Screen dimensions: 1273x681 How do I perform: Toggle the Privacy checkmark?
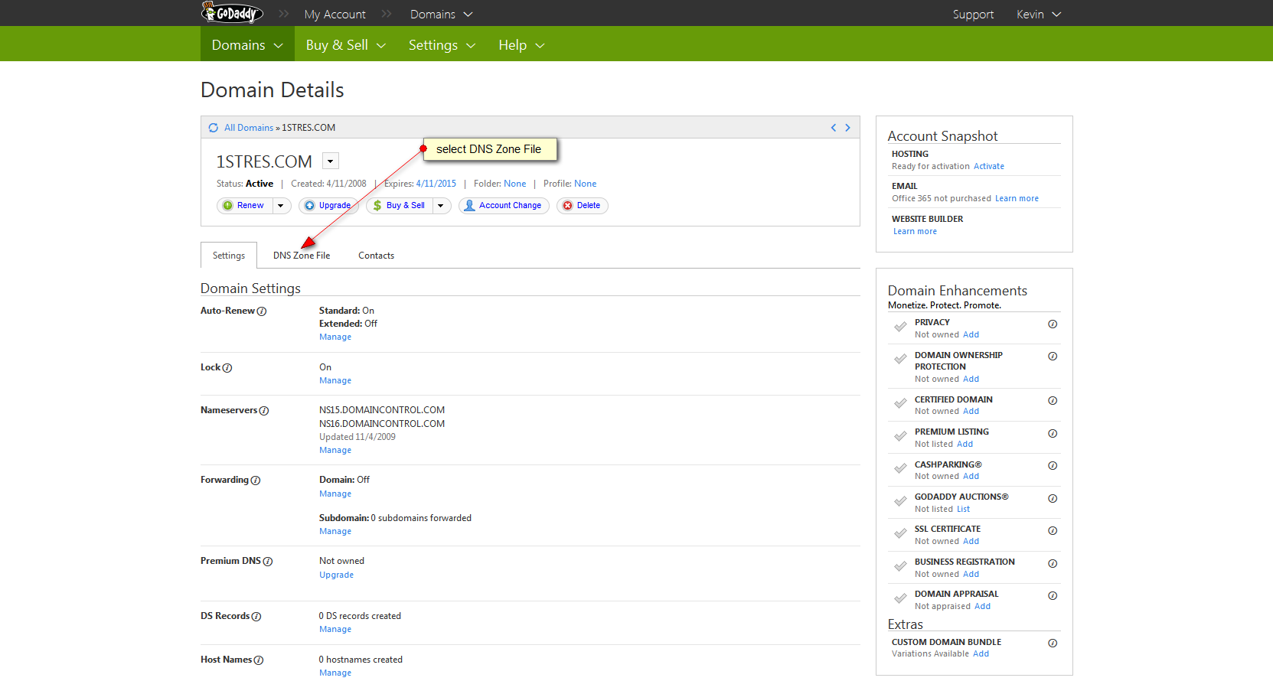click(900, 327)
